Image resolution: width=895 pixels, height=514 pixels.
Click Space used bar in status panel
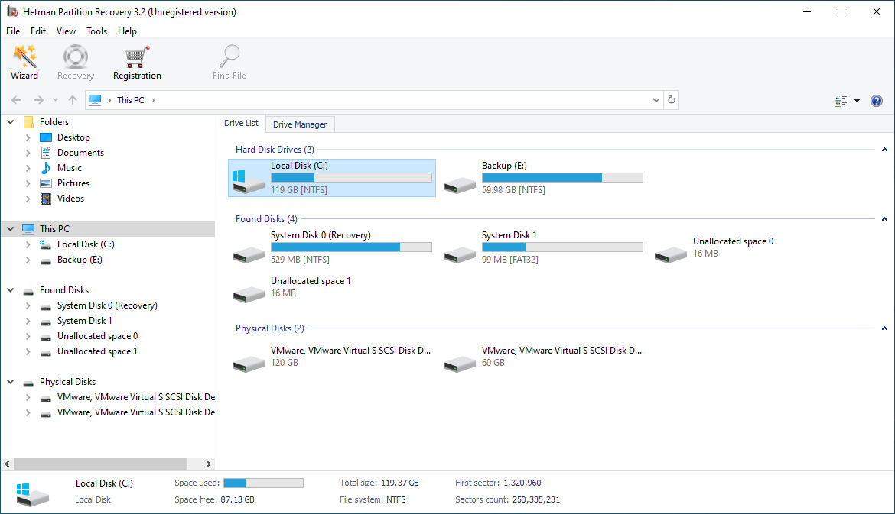[263, 483]
